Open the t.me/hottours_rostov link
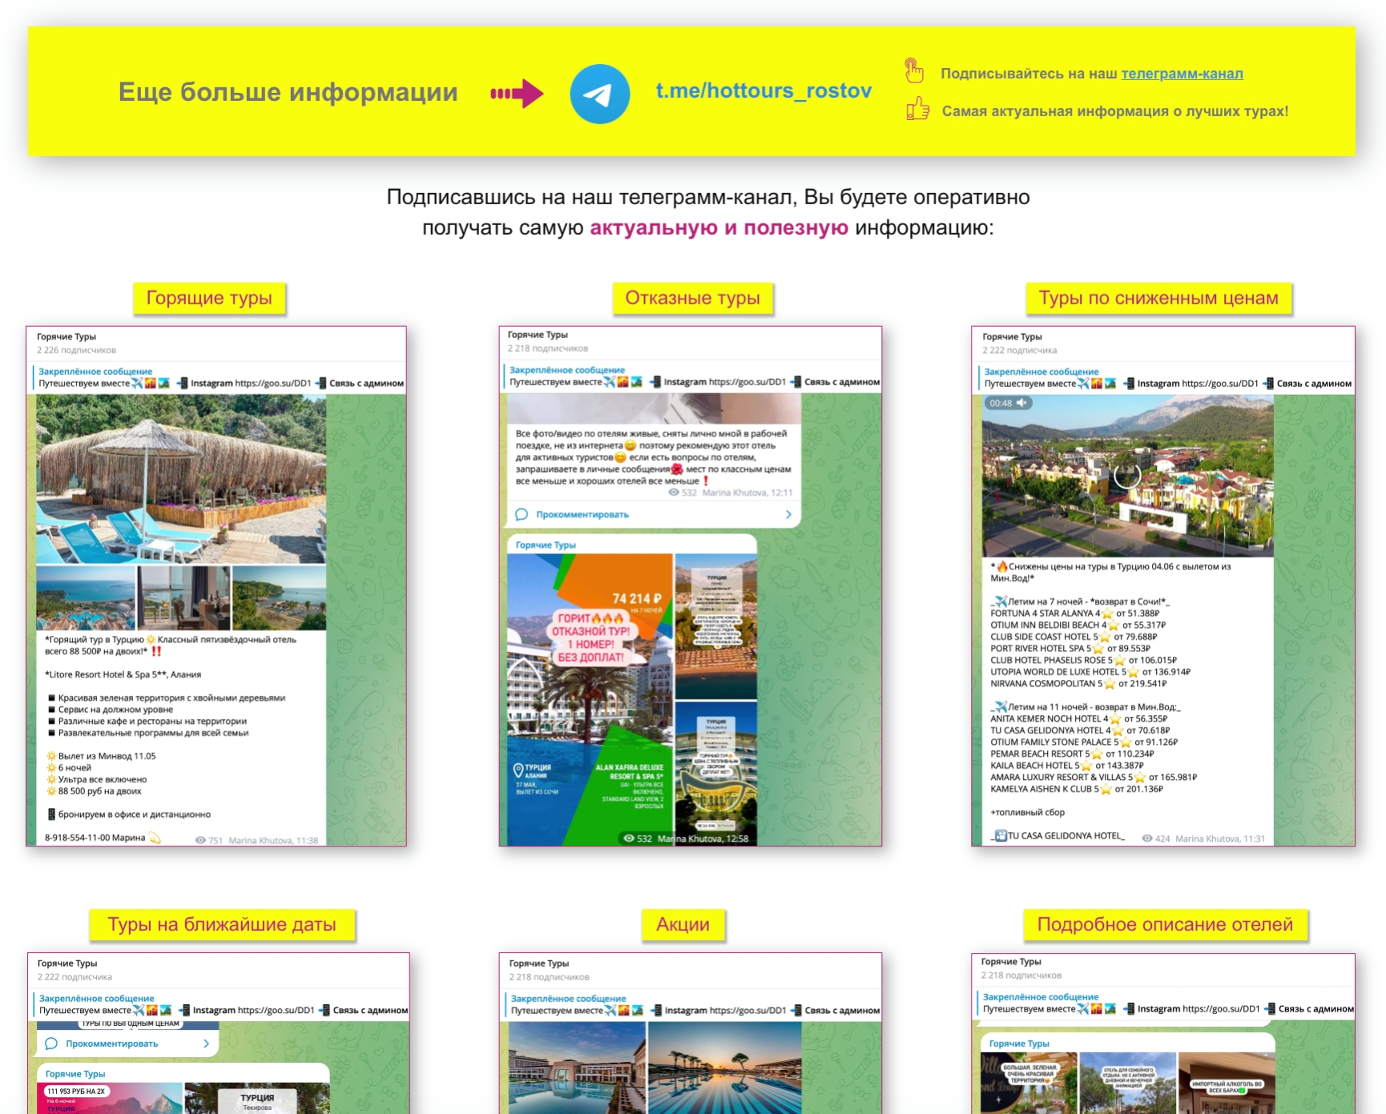The width and height of the screenshot is (1386, 1114). pyautogui.click(x=763, y=91)
